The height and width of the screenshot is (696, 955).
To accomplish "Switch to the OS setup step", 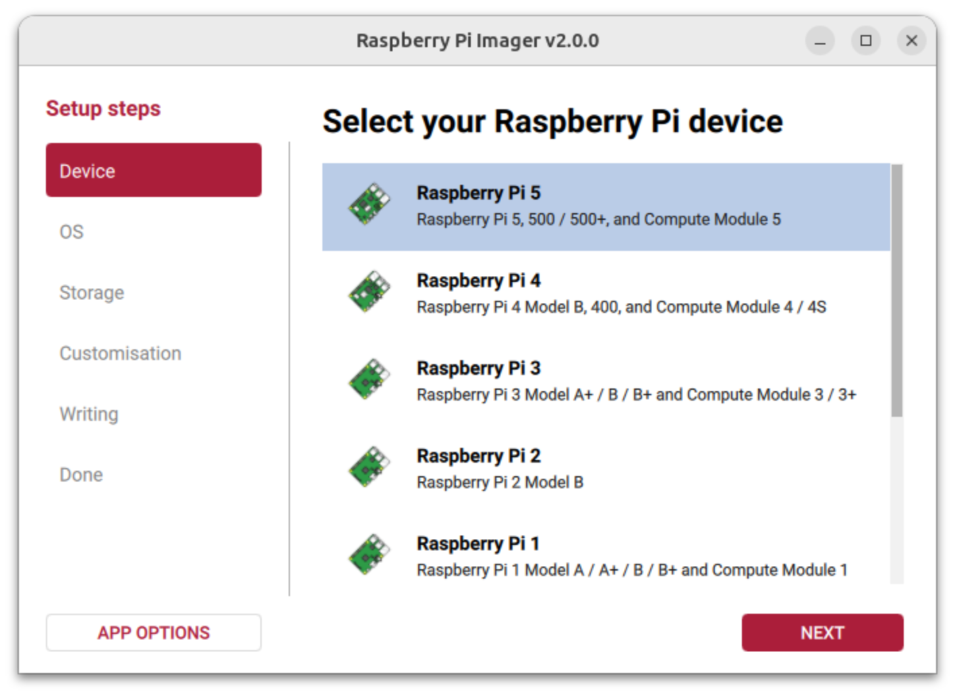I will 71,231.
